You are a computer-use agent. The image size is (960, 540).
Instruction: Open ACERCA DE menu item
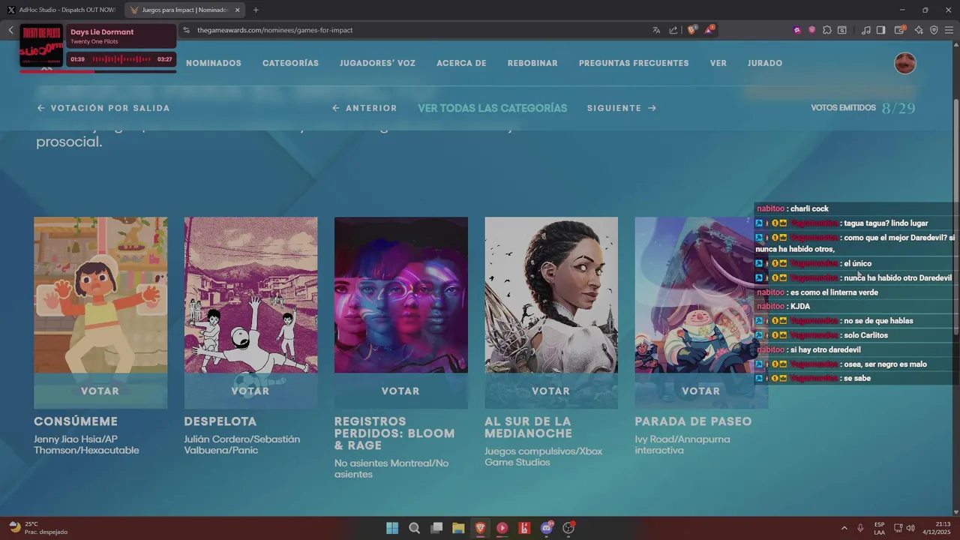(x=461, y=63)
